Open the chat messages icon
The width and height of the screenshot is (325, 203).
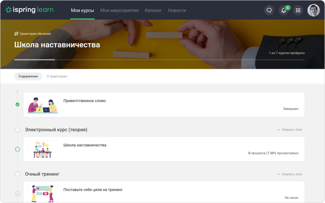click(269, 10)
